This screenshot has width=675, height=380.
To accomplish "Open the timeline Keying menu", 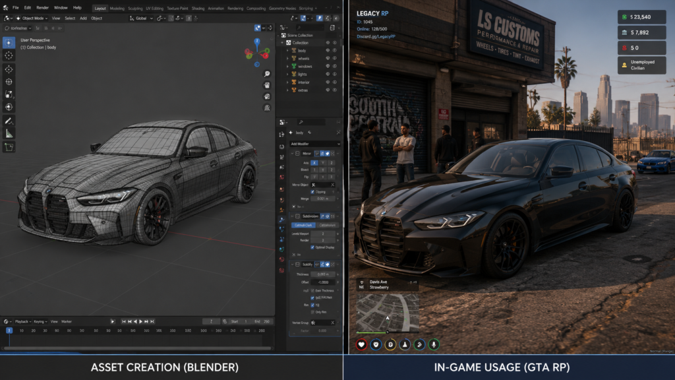I will tap(40, 321).
